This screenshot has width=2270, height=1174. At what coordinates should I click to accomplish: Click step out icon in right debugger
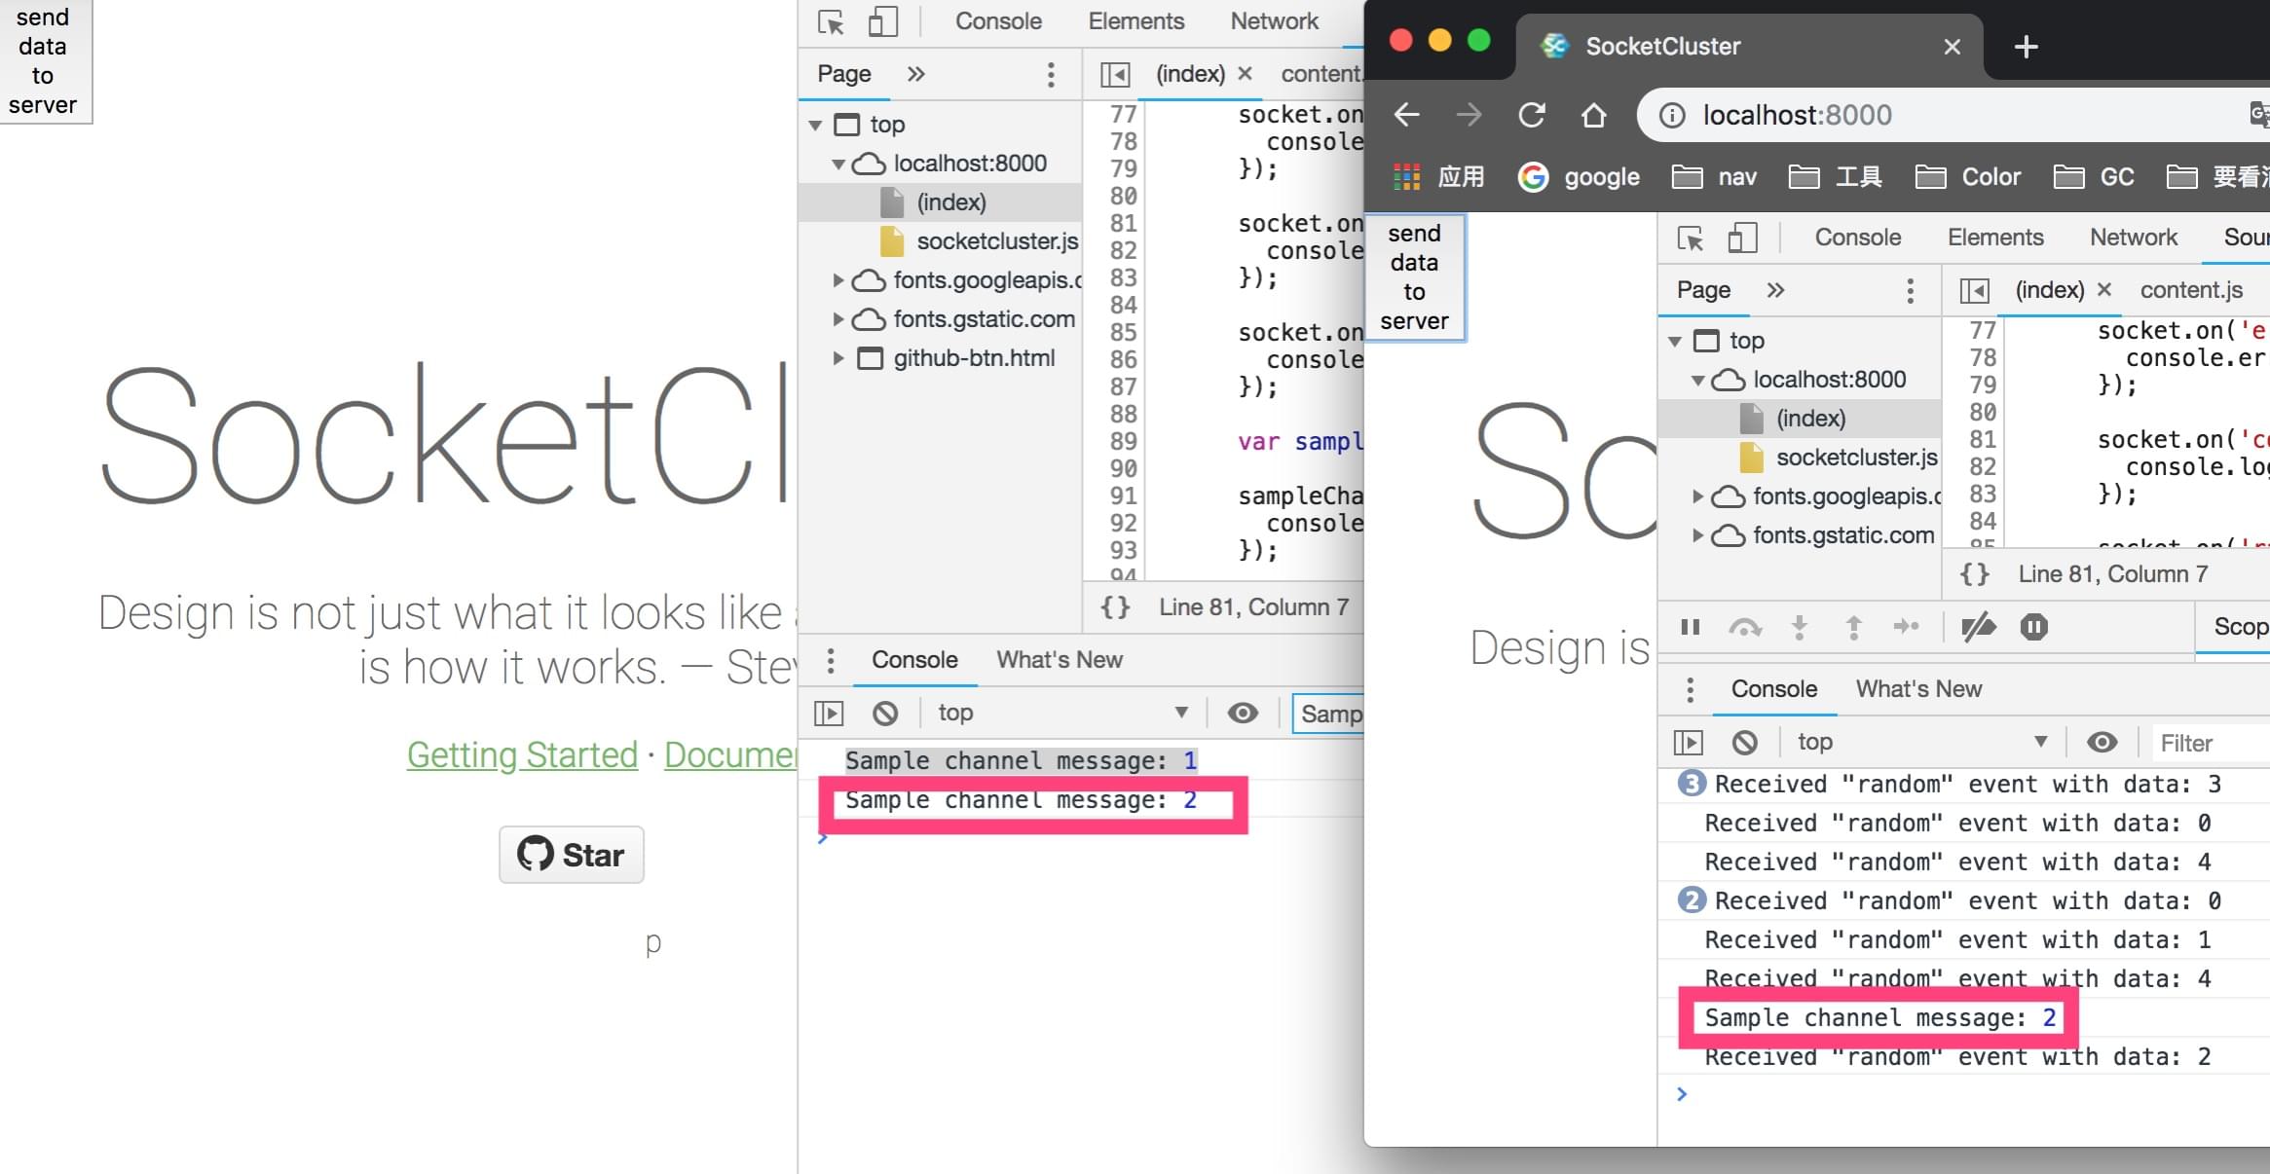point(1854,628)
